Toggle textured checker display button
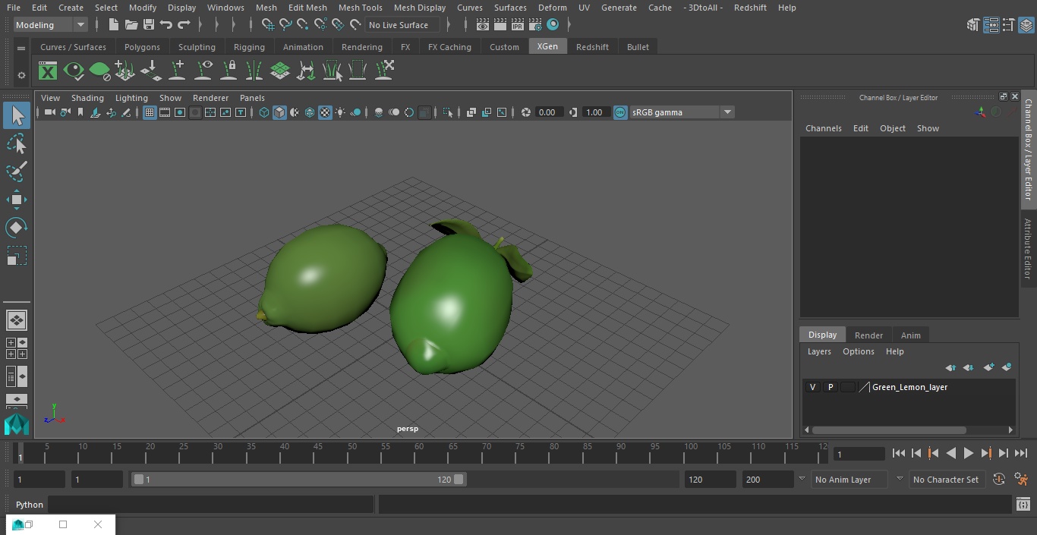The image size is (1037, 535). click(x=325, y=112)
